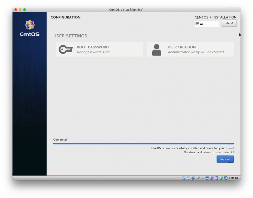Click the network adapters status icon
253x198 pixels.
coord(193,178)
